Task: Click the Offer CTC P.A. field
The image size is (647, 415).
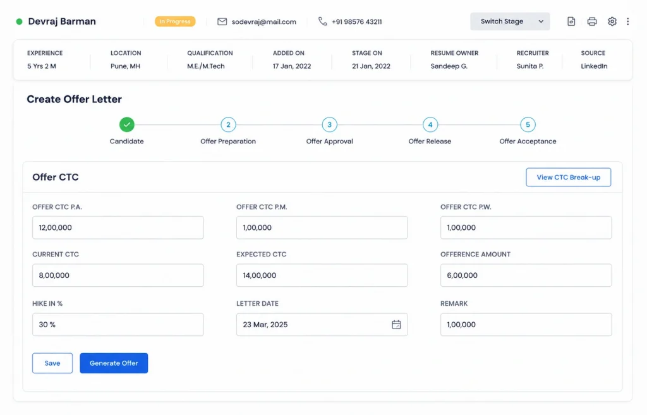Action: pos(118,227)
